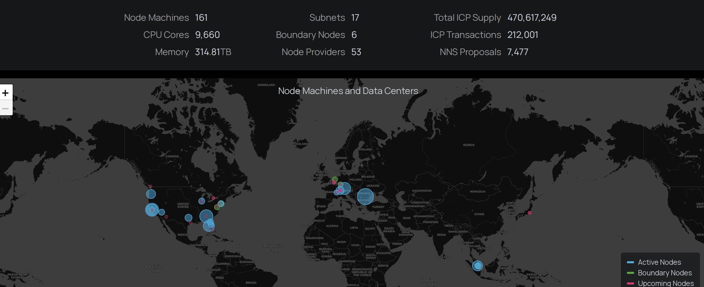Select the pink upcoming node in Belgium
704x287 pixels.
click(x=334, y=183)
